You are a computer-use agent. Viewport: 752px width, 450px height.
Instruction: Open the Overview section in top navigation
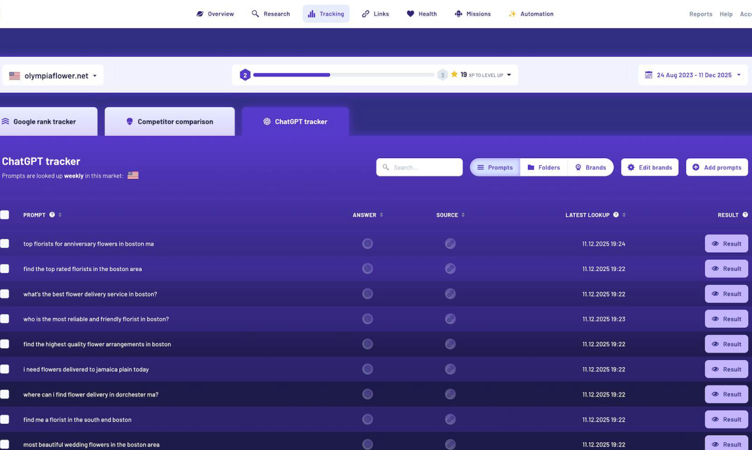pos(214,14)
